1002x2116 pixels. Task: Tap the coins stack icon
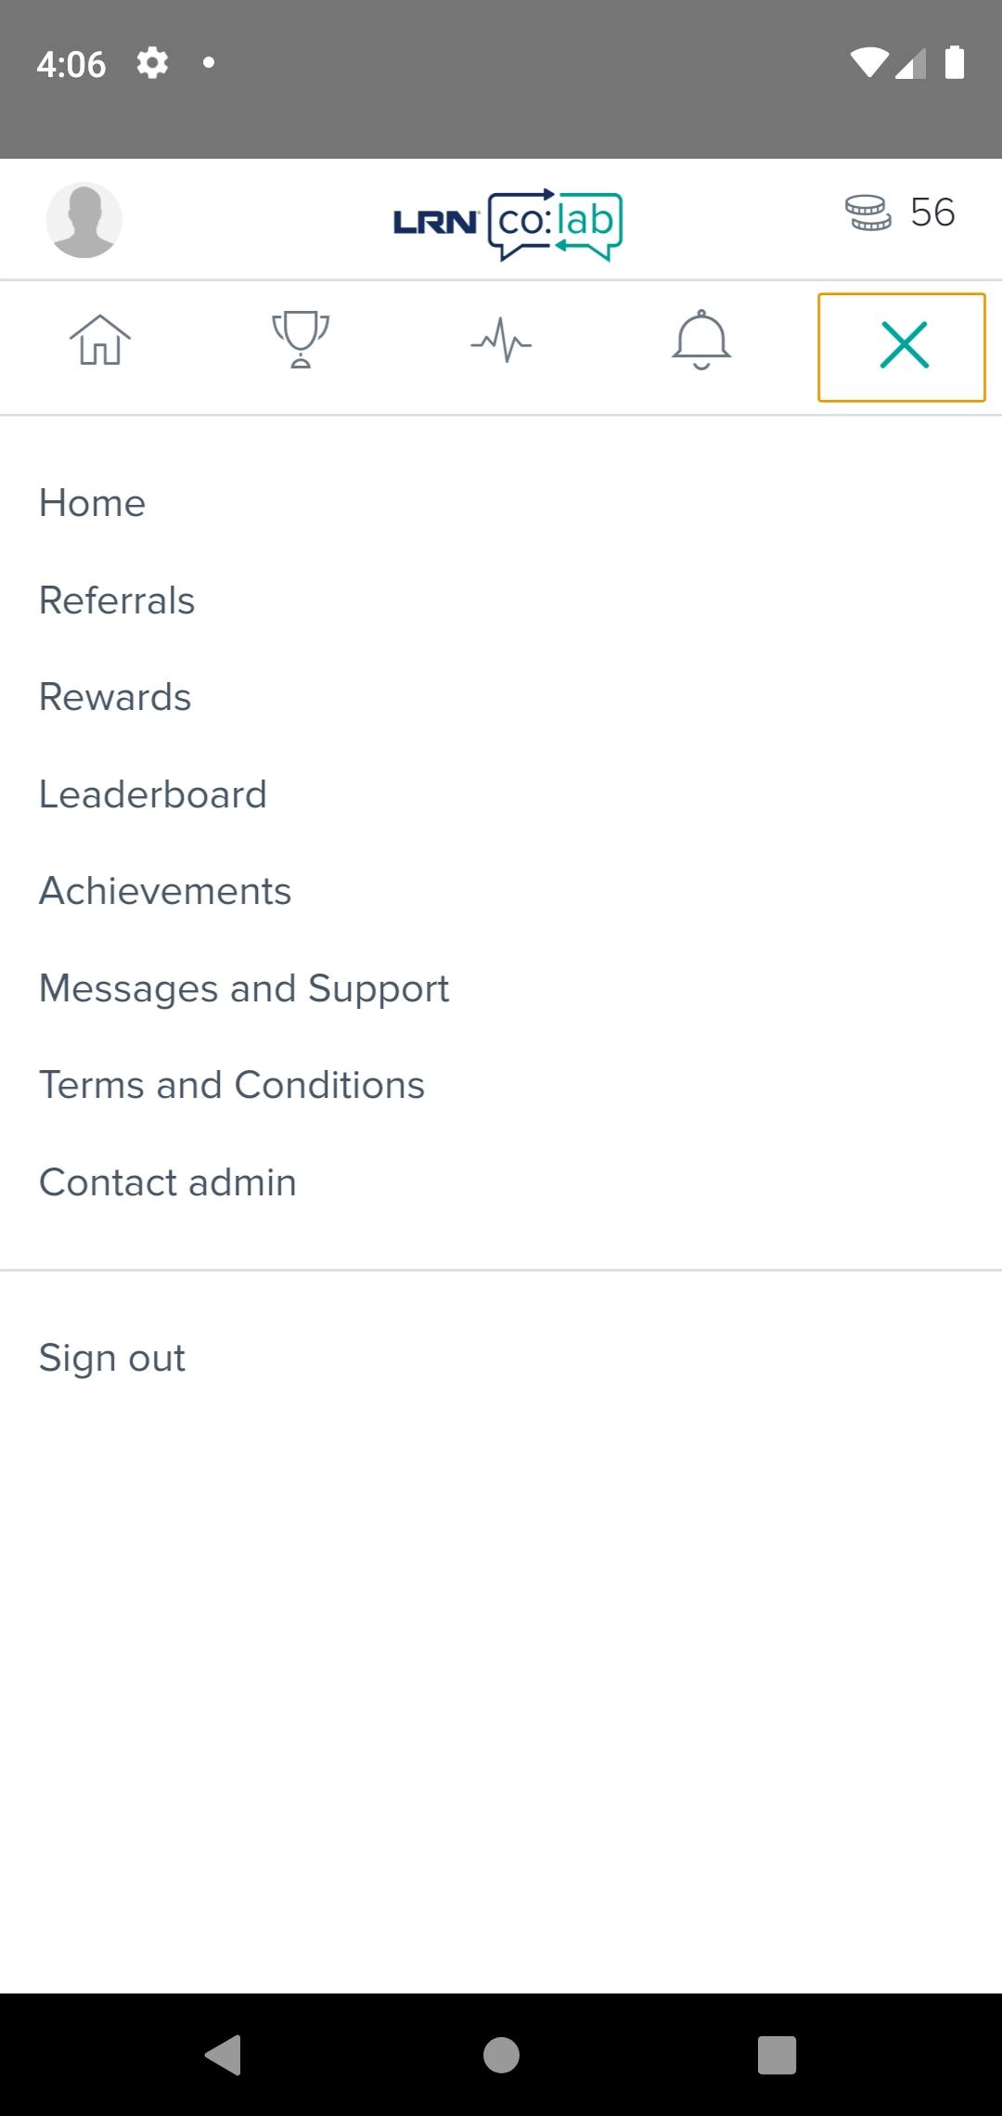[x=868, y=213]
